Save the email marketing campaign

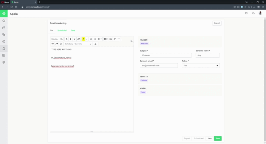(218, 138)
